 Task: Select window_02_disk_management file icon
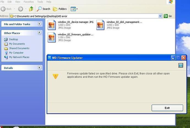[100, 25]
